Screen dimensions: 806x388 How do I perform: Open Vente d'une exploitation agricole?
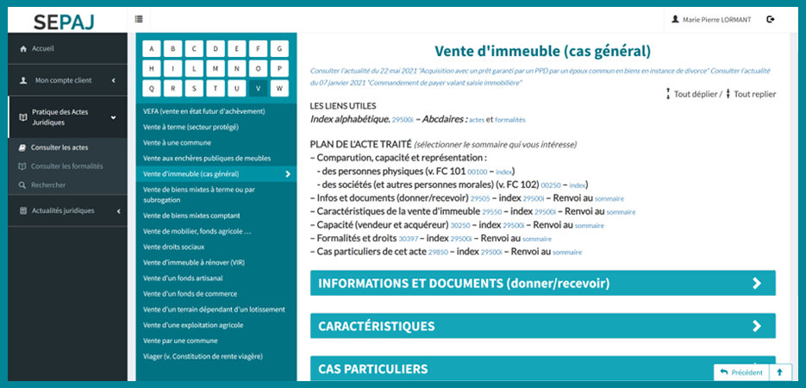click(193, 325)
